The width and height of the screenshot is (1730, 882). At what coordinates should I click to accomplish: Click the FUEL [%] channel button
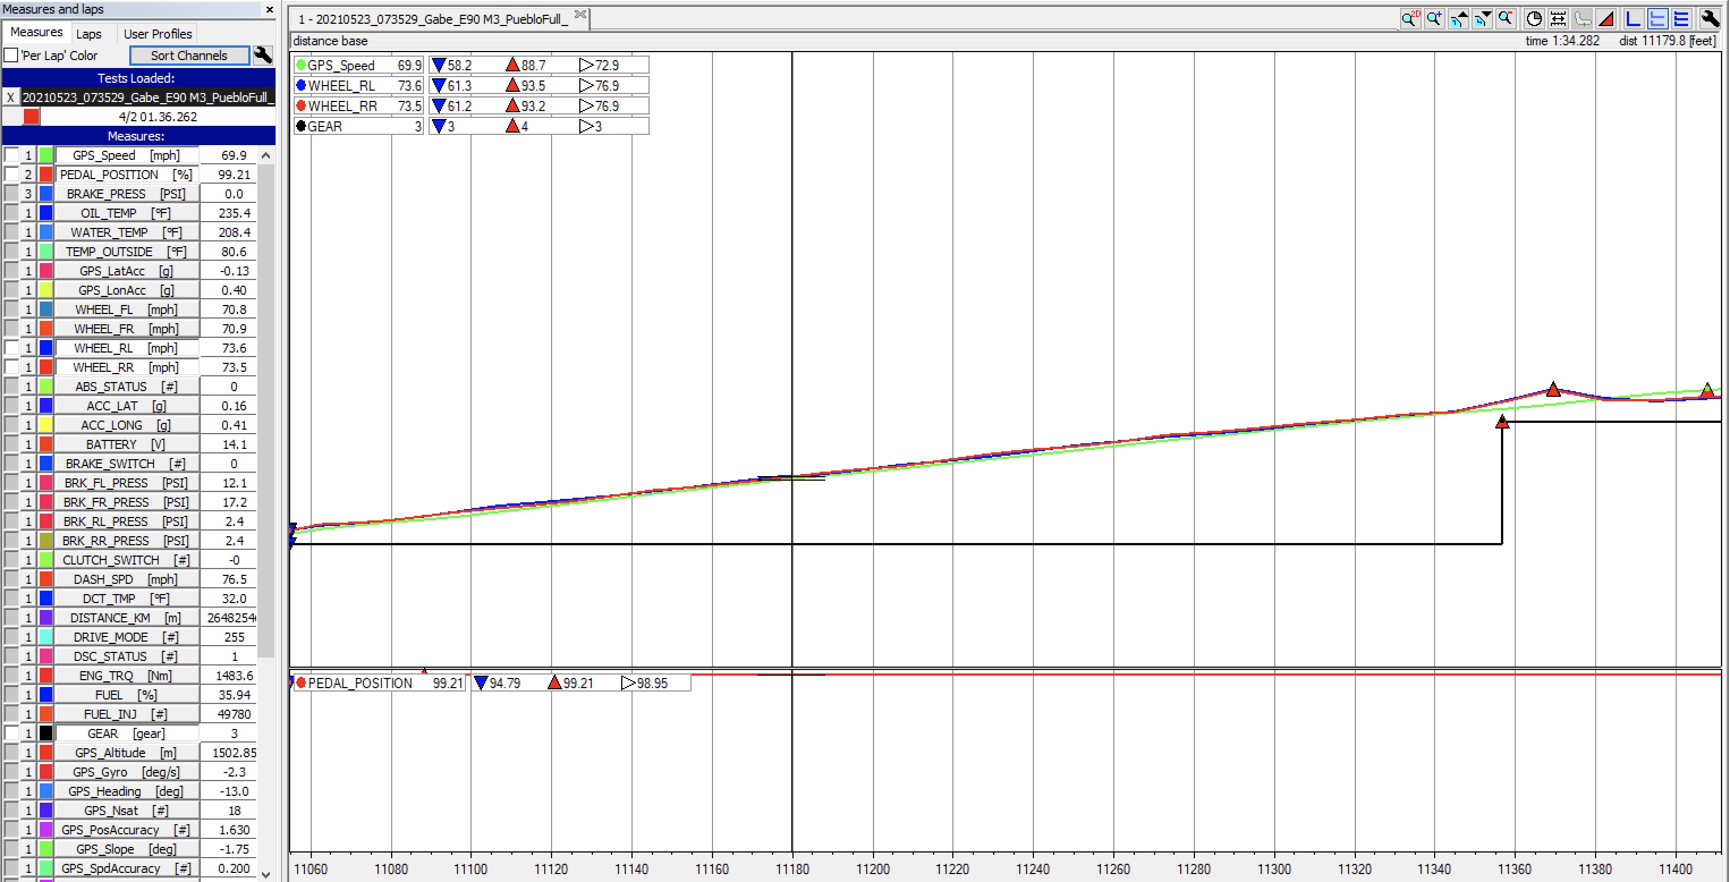click(127, 694)
